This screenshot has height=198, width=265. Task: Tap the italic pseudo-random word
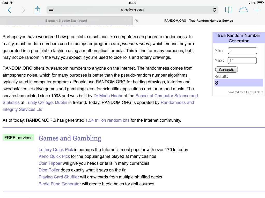pos(135,44)
